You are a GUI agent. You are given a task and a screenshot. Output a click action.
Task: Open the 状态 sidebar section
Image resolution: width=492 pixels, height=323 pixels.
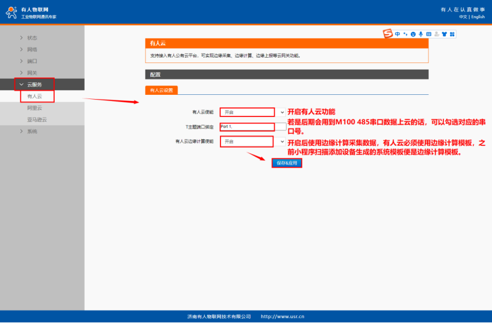click(32, 38)
